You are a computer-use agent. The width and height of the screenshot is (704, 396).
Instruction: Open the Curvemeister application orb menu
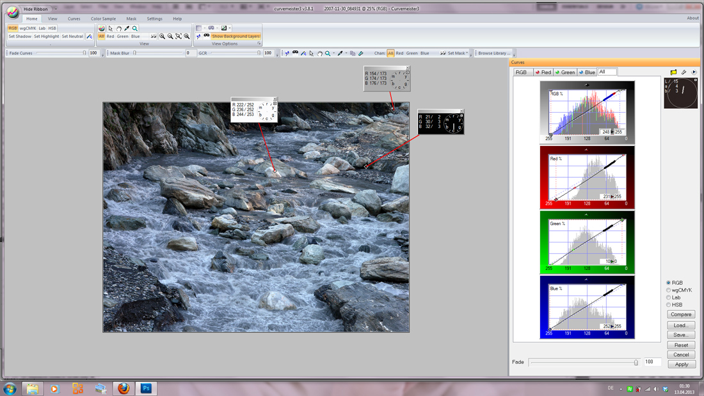(13, 12)
